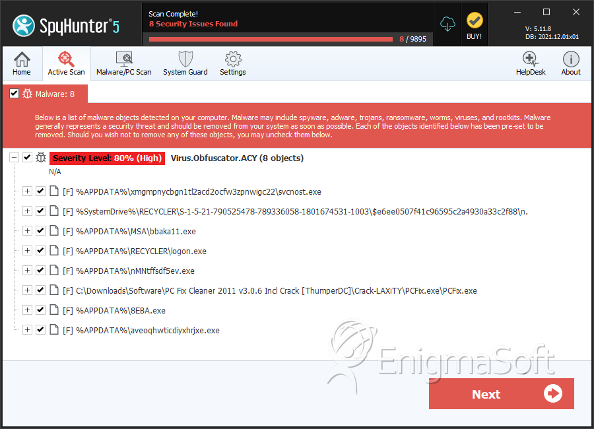Screen dimensions: 594x429
Task: Uncheck the svcnost.exe file checkbox
Action: (40, 191)
